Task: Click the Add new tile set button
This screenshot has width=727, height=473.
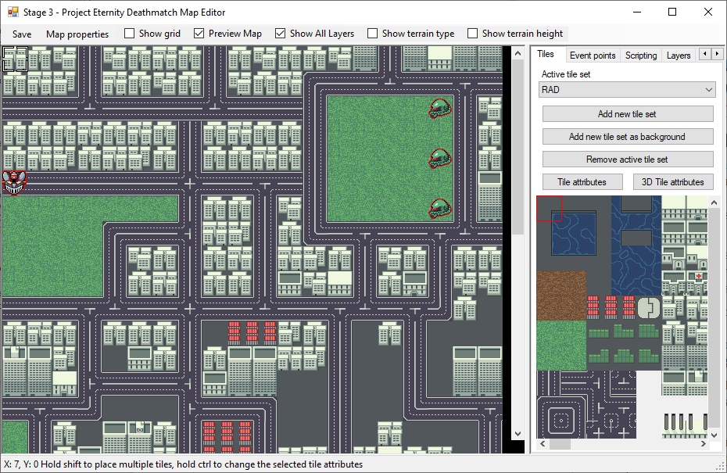Action: point(627,114)
